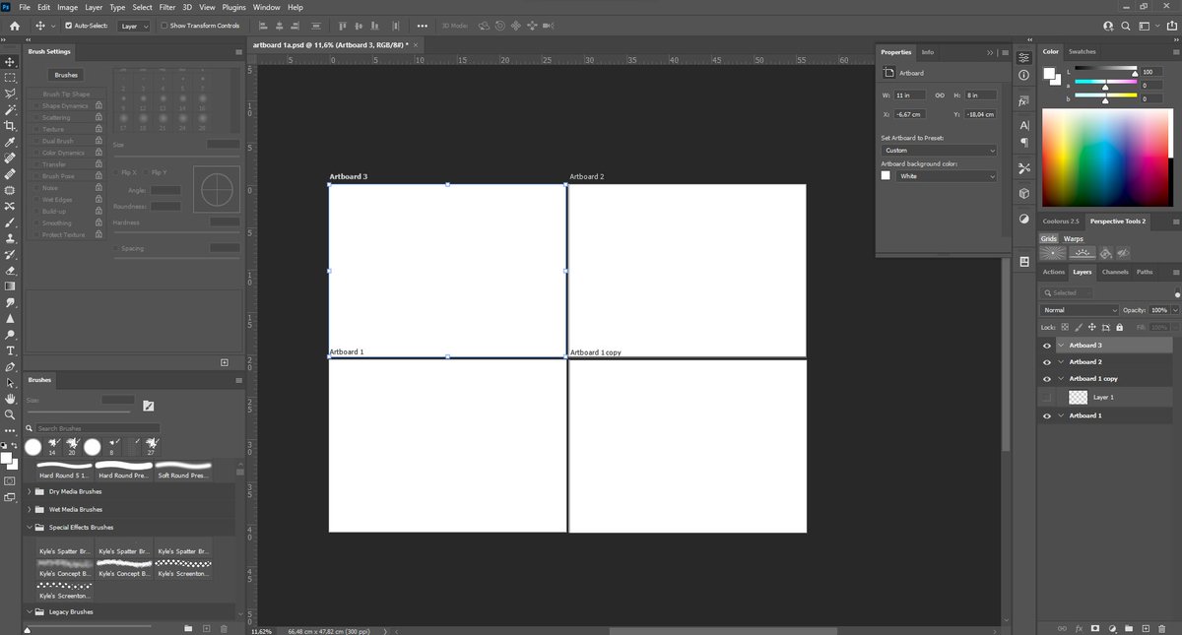Open the Warps section in Perspective Tools
1182x635 pixels.
[1073, 238]
